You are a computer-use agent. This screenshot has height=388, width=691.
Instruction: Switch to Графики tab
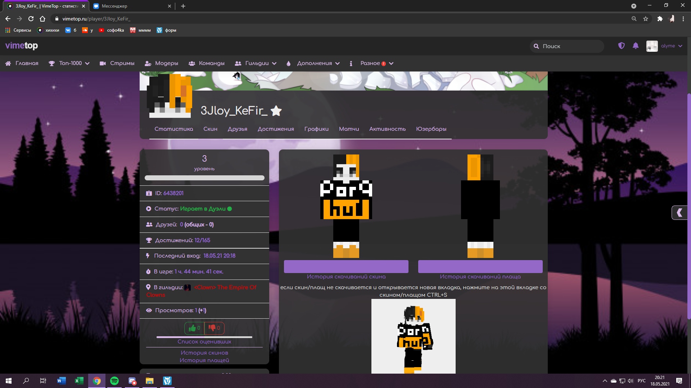[x=316, y=129]
